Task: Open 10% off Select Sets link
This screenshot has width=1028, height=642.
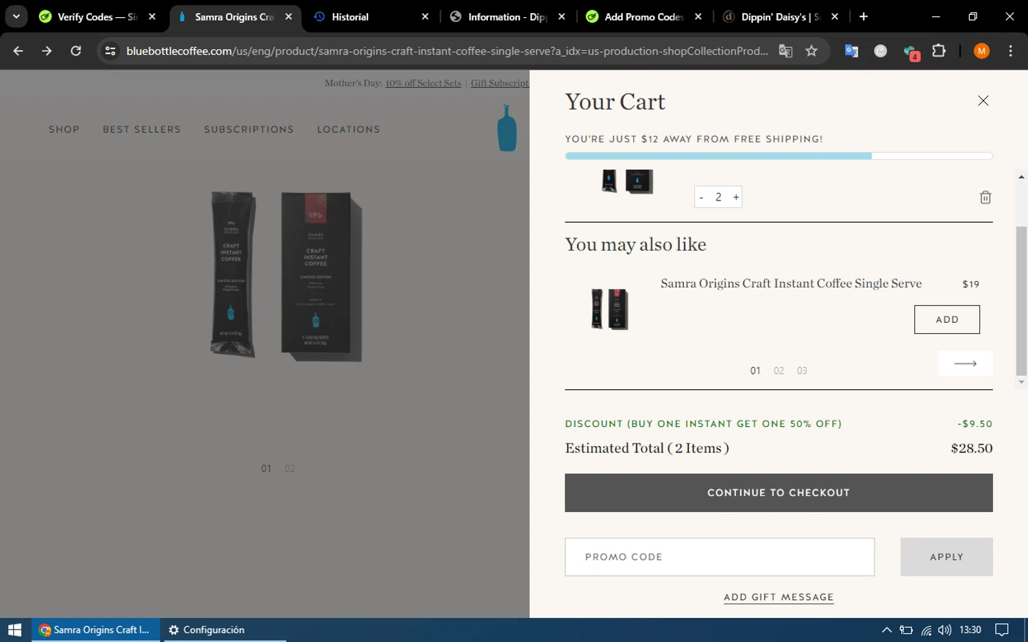Action: click(x=423, y=84)
